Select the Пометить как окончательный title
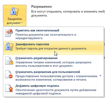The height and width of the screenshot is (99, 105). point(37,30)
